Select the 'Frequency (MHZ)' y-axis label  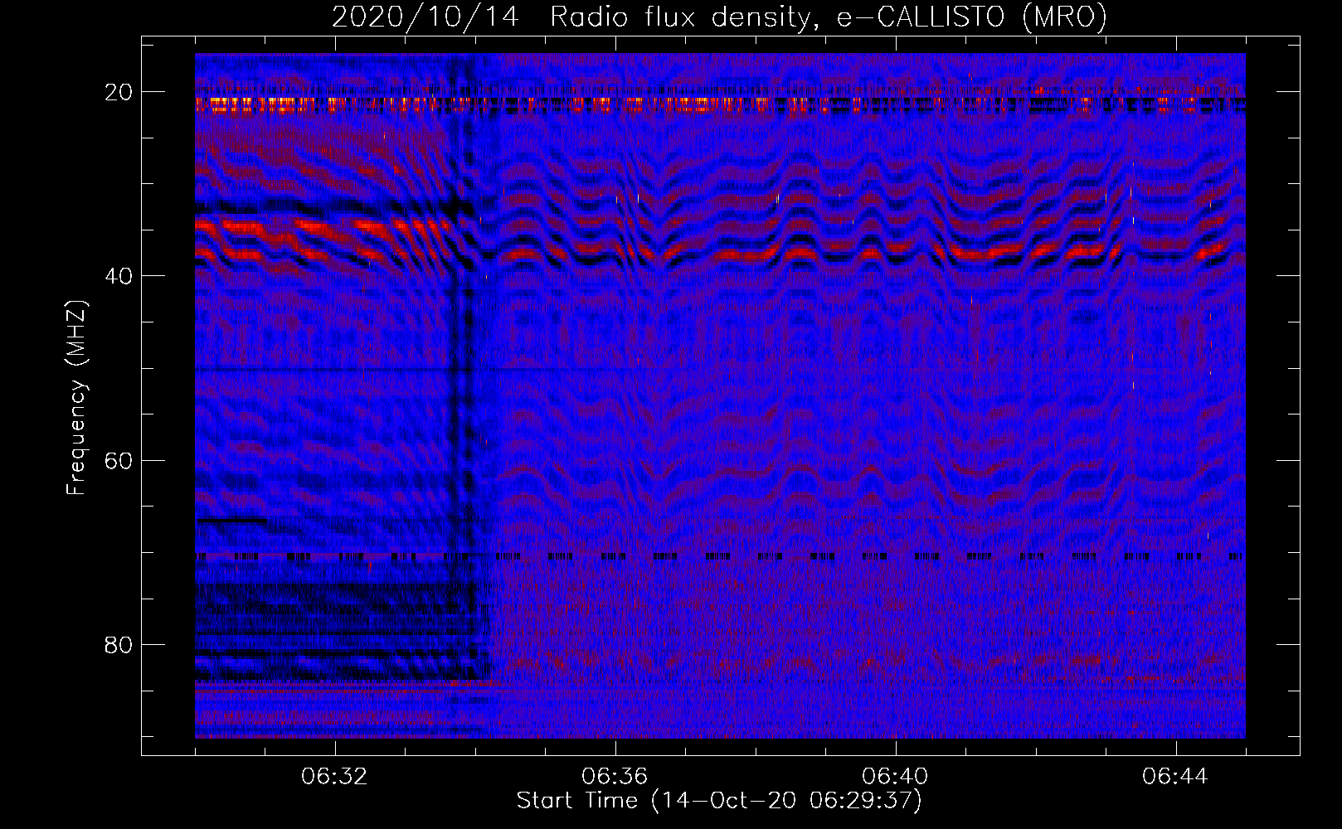click(x=76, y=398)
